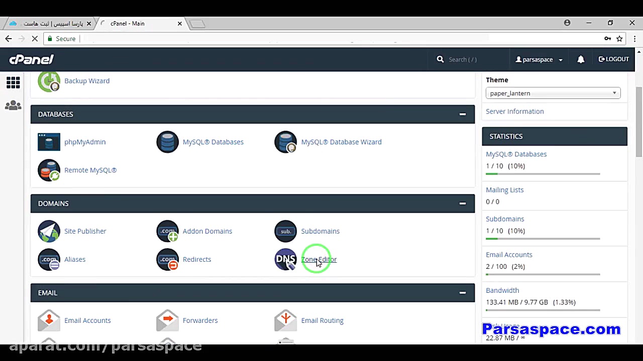643x361 pixels.
Task: Open MySQL Database Wizard icon
Action: pos(285,142)
